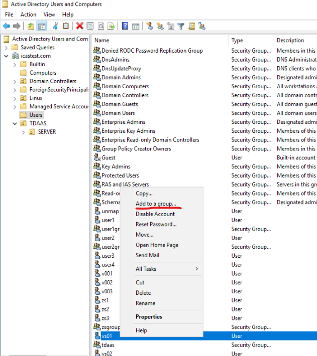Click the Cut scissors toolbar icon

coord(55,26)
